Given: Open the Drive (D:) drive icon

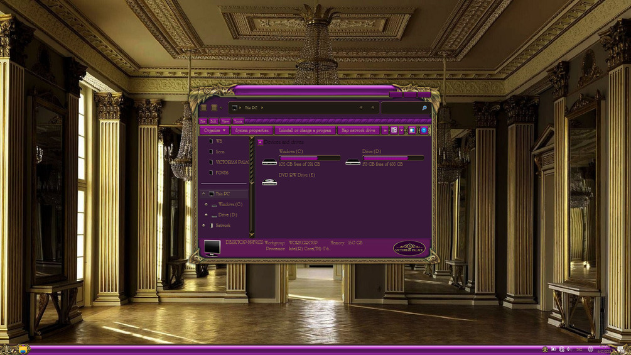Looking at the screenshot, I should 353,162.
